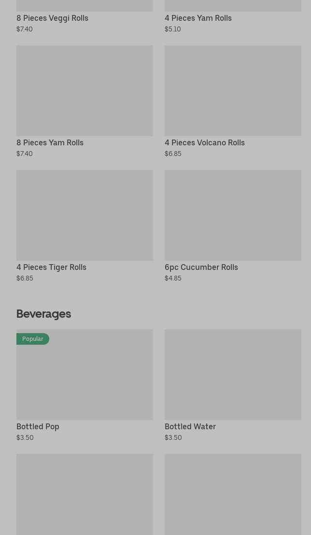Click the 6pc Cucumber Rolls image

coord(233,215)
